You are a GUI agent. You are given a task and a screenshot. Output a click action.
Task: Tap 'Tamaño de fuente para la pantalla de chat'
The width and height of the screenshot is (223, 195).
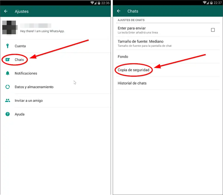[x=144, y=46]
